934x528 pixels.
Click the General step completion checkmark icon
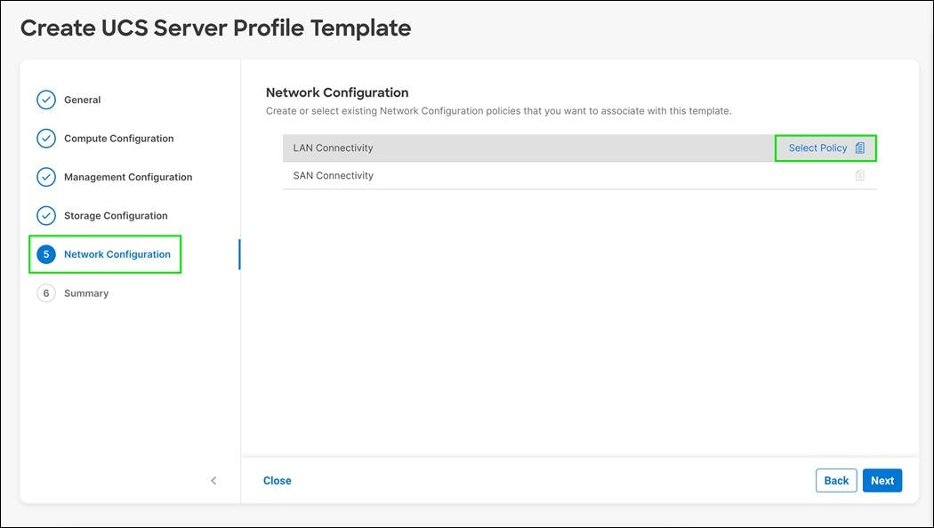[46, 100]
